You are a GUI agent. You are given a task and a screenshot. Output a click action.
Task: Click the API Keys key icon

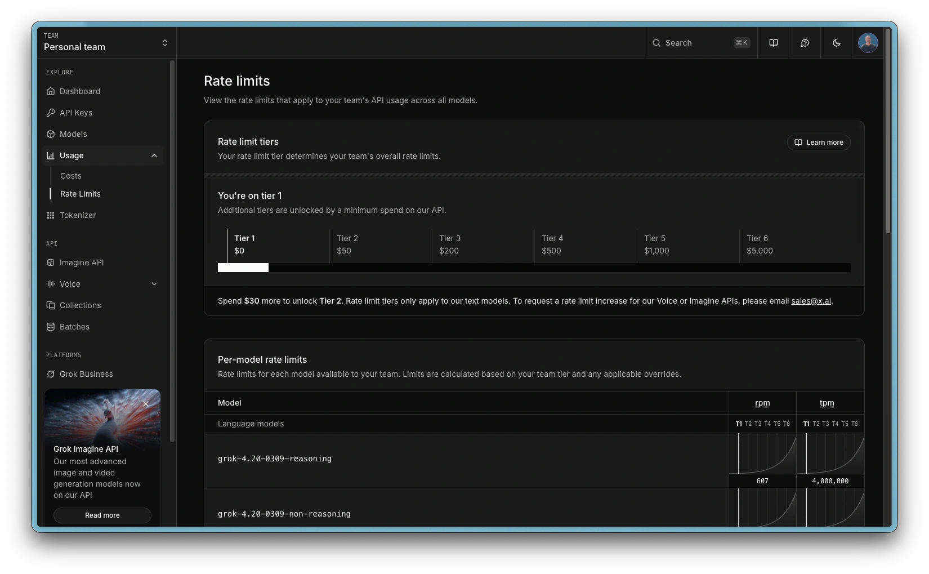point(51,113)
